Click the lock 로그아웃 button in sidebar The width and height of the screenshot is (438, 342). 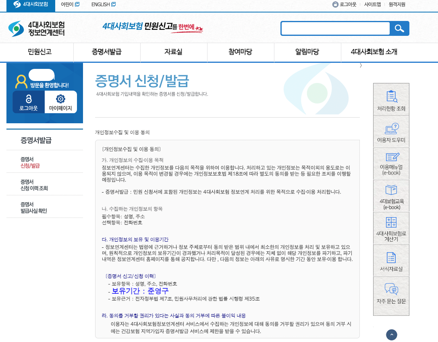(29, 102)
